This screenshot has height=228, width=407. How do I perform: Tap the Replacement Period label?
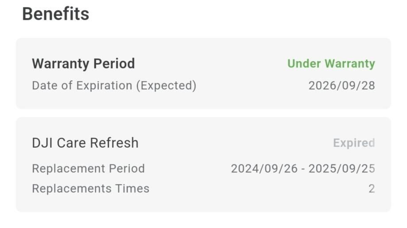[x=88, y=169]
